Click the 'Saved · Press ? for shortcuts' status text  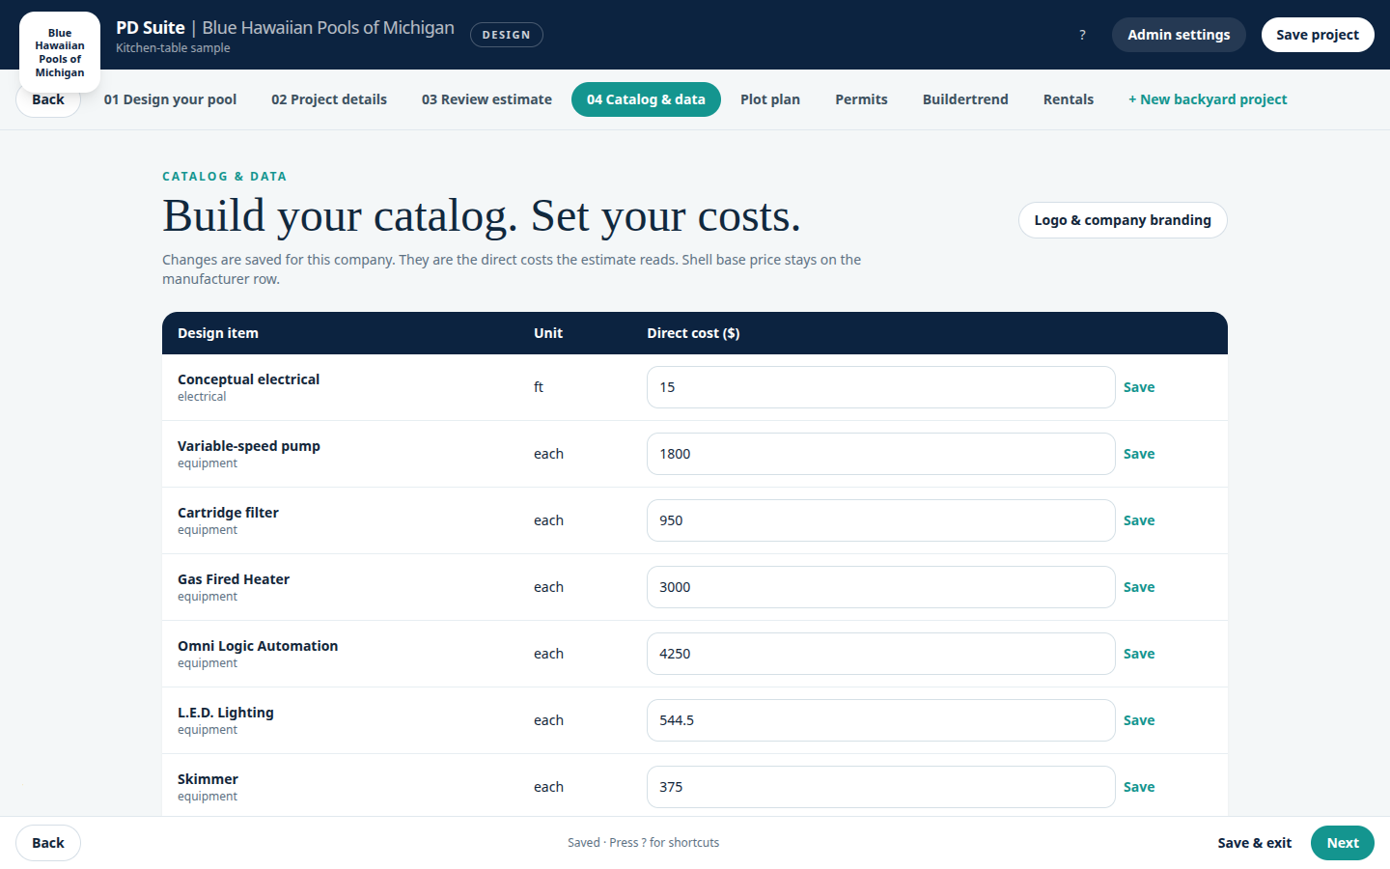[643, 843]
